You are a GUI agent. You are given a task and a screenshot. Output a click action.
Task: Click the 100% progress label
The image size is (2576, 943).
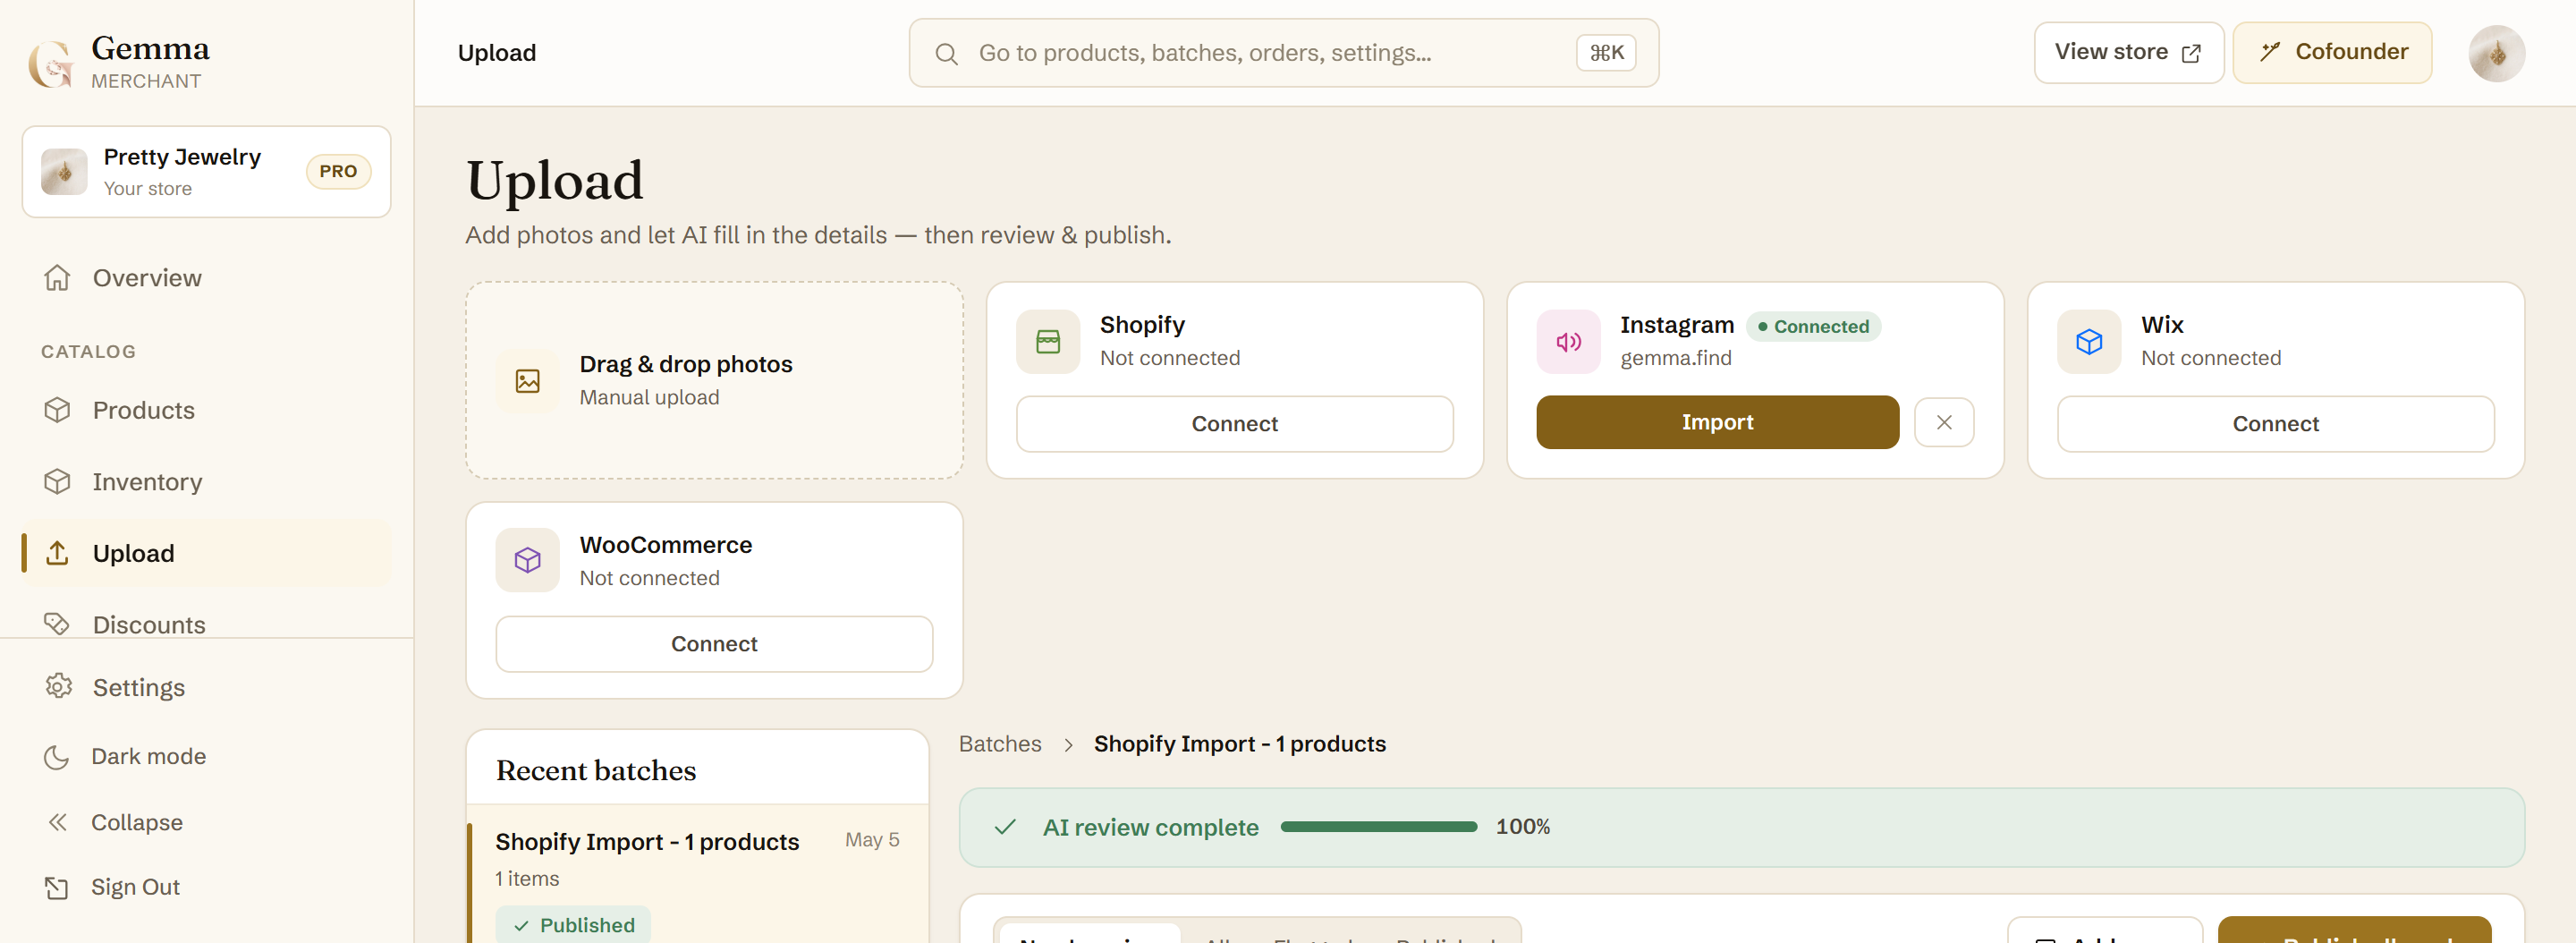pos(1522,827)
